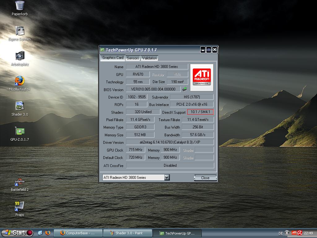
Task: Open Internet Explorer from quick launch
Action: tap(40, 233)
